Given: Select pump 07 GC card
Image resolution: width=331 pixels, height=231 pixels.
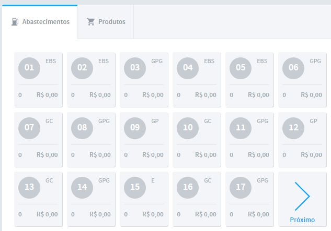Looking at the screenshot, I should [38, 140].
